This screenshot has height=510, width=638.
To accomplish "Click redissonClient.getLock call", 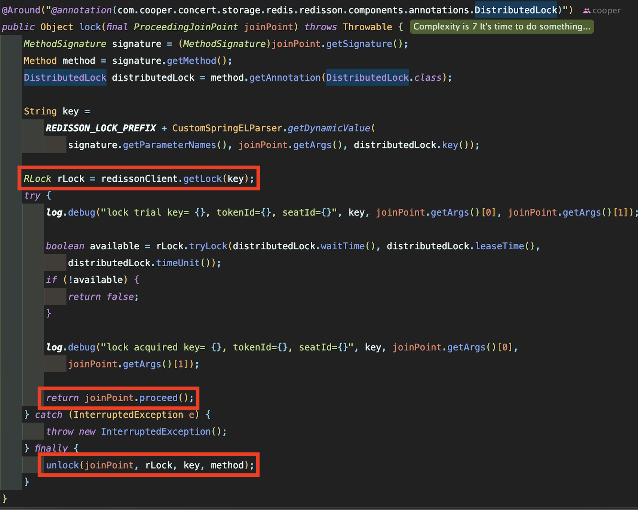I will pyautogui.click(x=161, y=178).
